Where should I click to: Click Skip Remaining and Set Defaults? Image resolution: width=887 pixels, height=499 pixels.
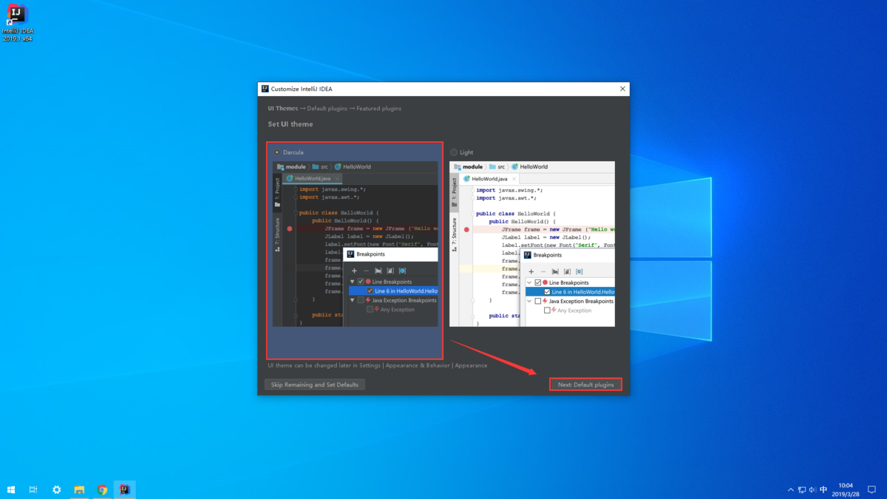[x=315, y=384]
